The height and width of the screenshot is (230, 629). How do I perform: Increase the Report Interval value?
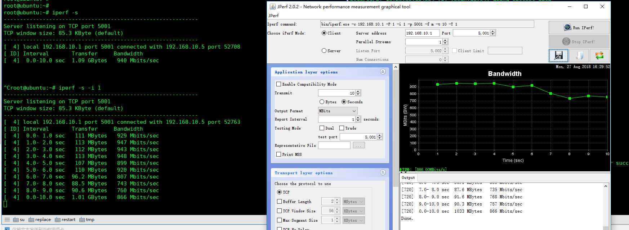point(358,118)
